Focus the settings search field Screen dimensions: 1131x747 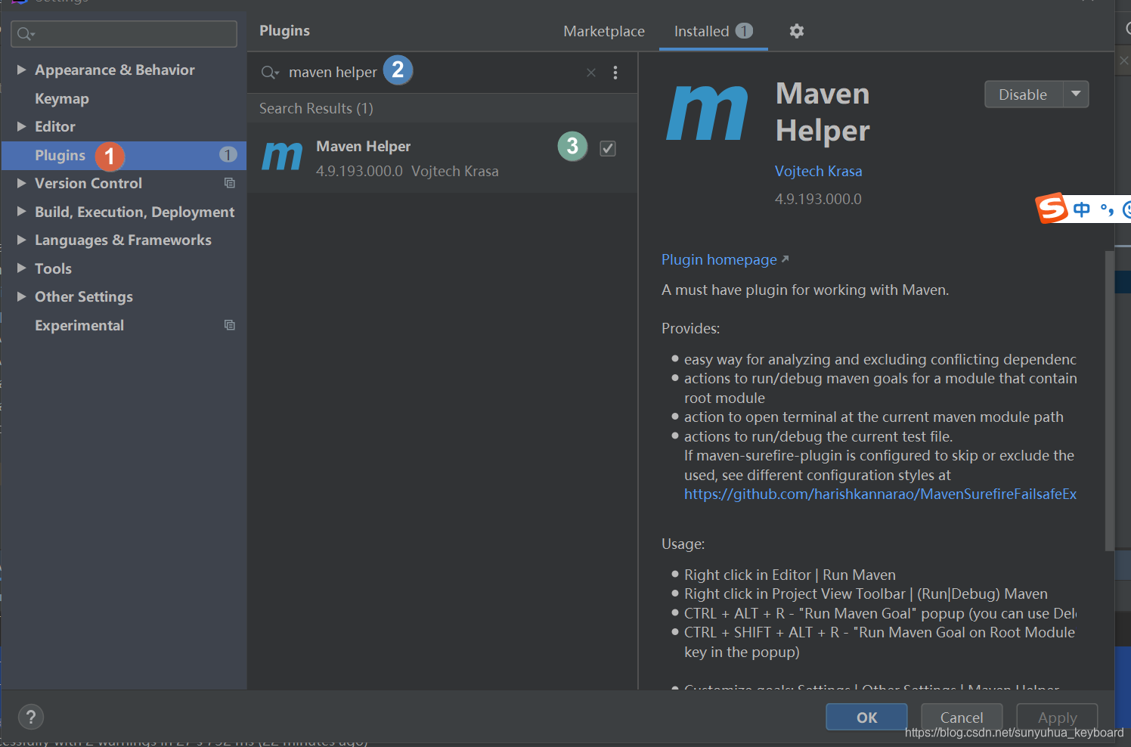coord(124,34)
